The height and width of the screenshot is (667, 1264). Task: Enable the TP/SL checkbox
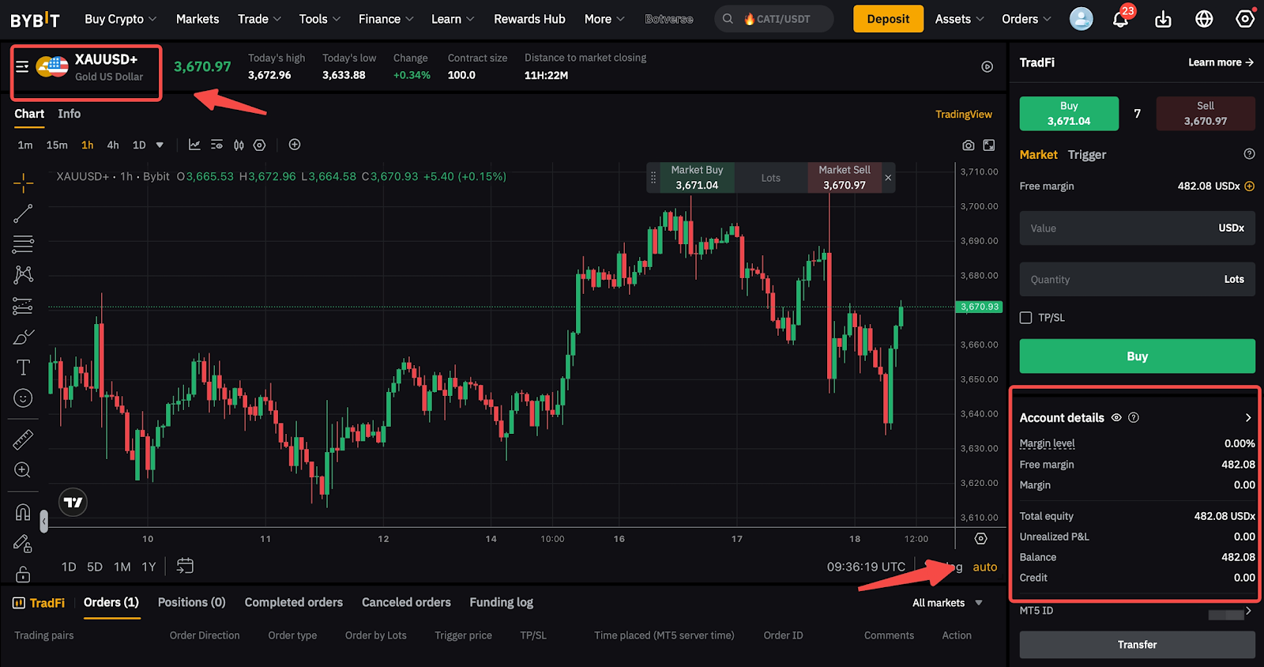click(1026, 318)
